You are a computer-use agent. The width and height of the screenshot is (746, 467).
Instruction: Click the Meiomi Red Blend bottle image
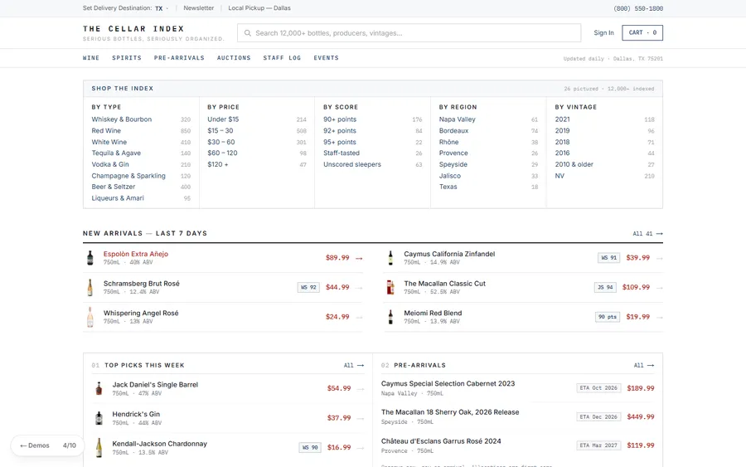tap(390, 317)
